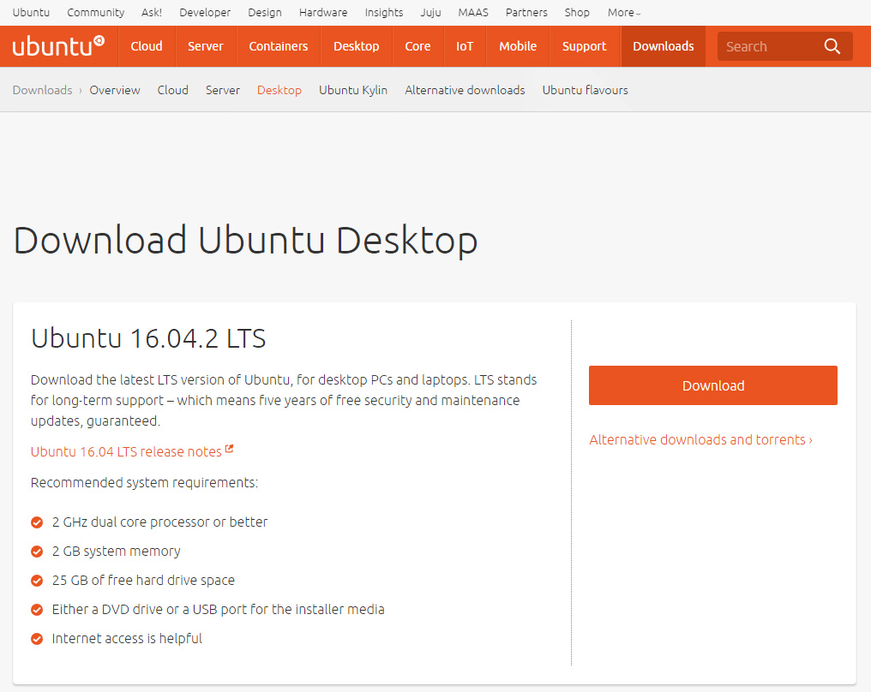
Task: Select Ubuntu Kylin in the secondary navigation
Action: coord(352,90)
